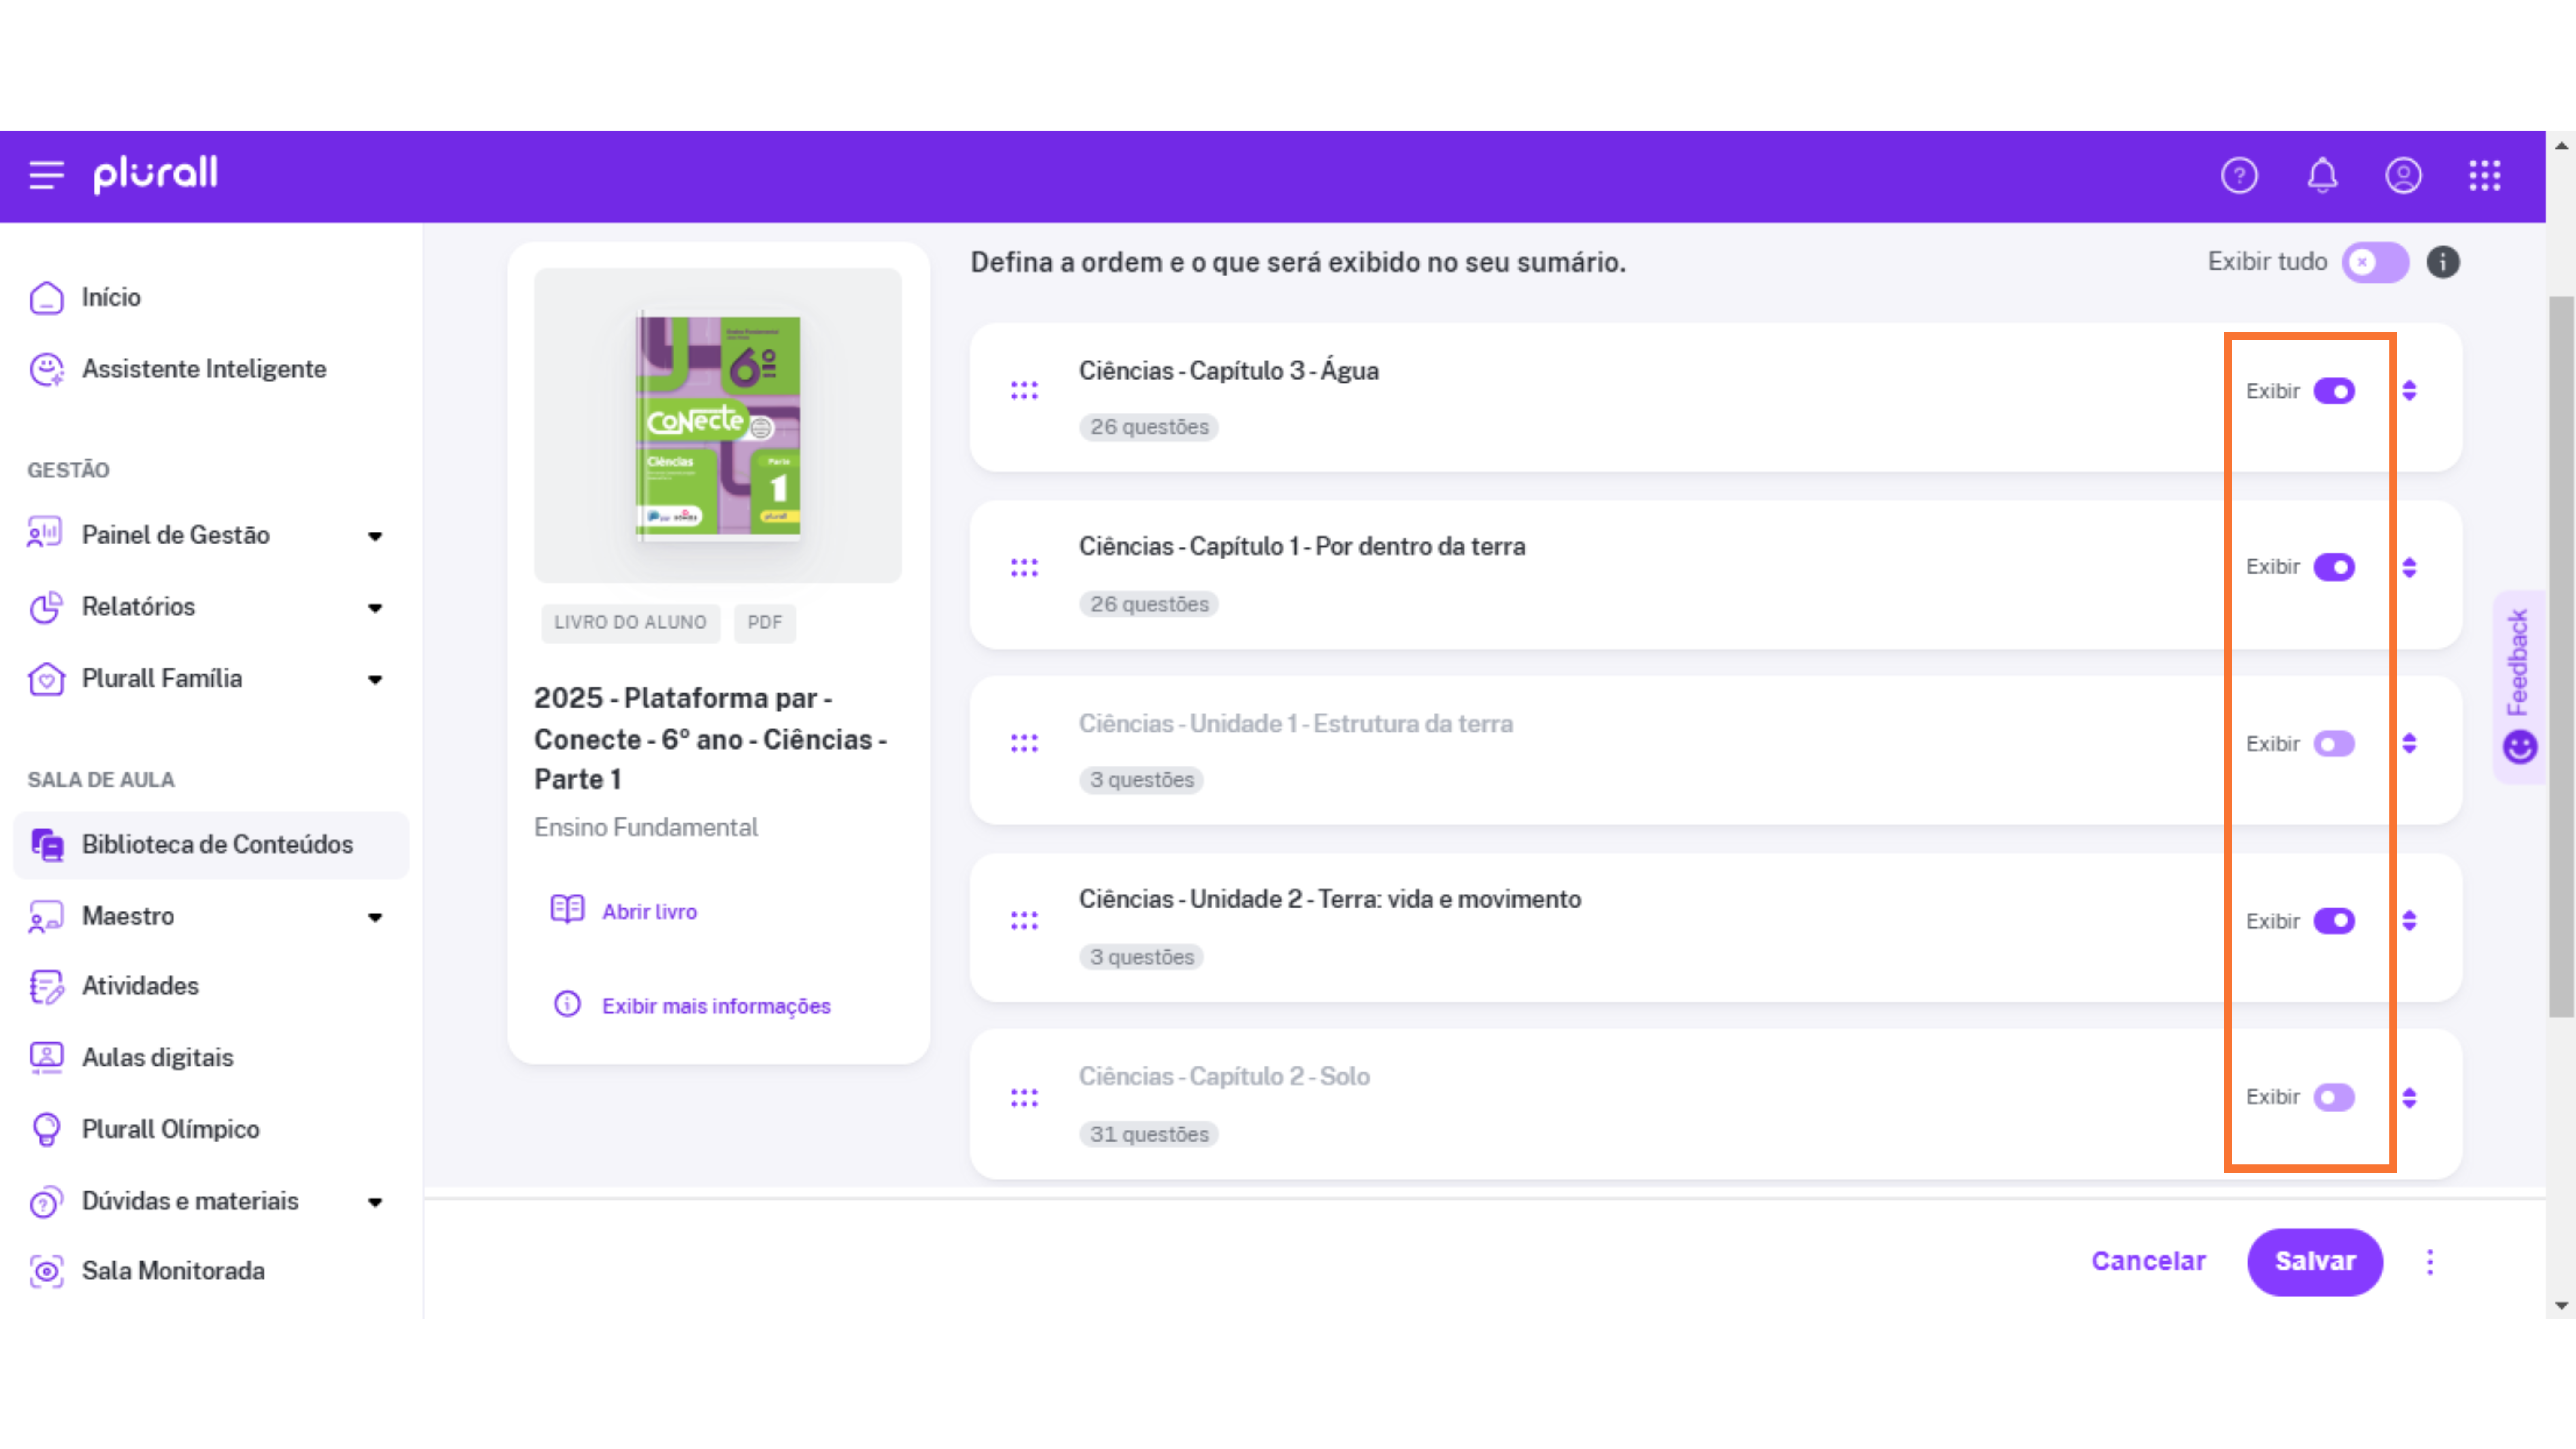Grab drag handle of Capítulo 2 - Solo
The image size is (2576, 1449).
(1024, 1097)
